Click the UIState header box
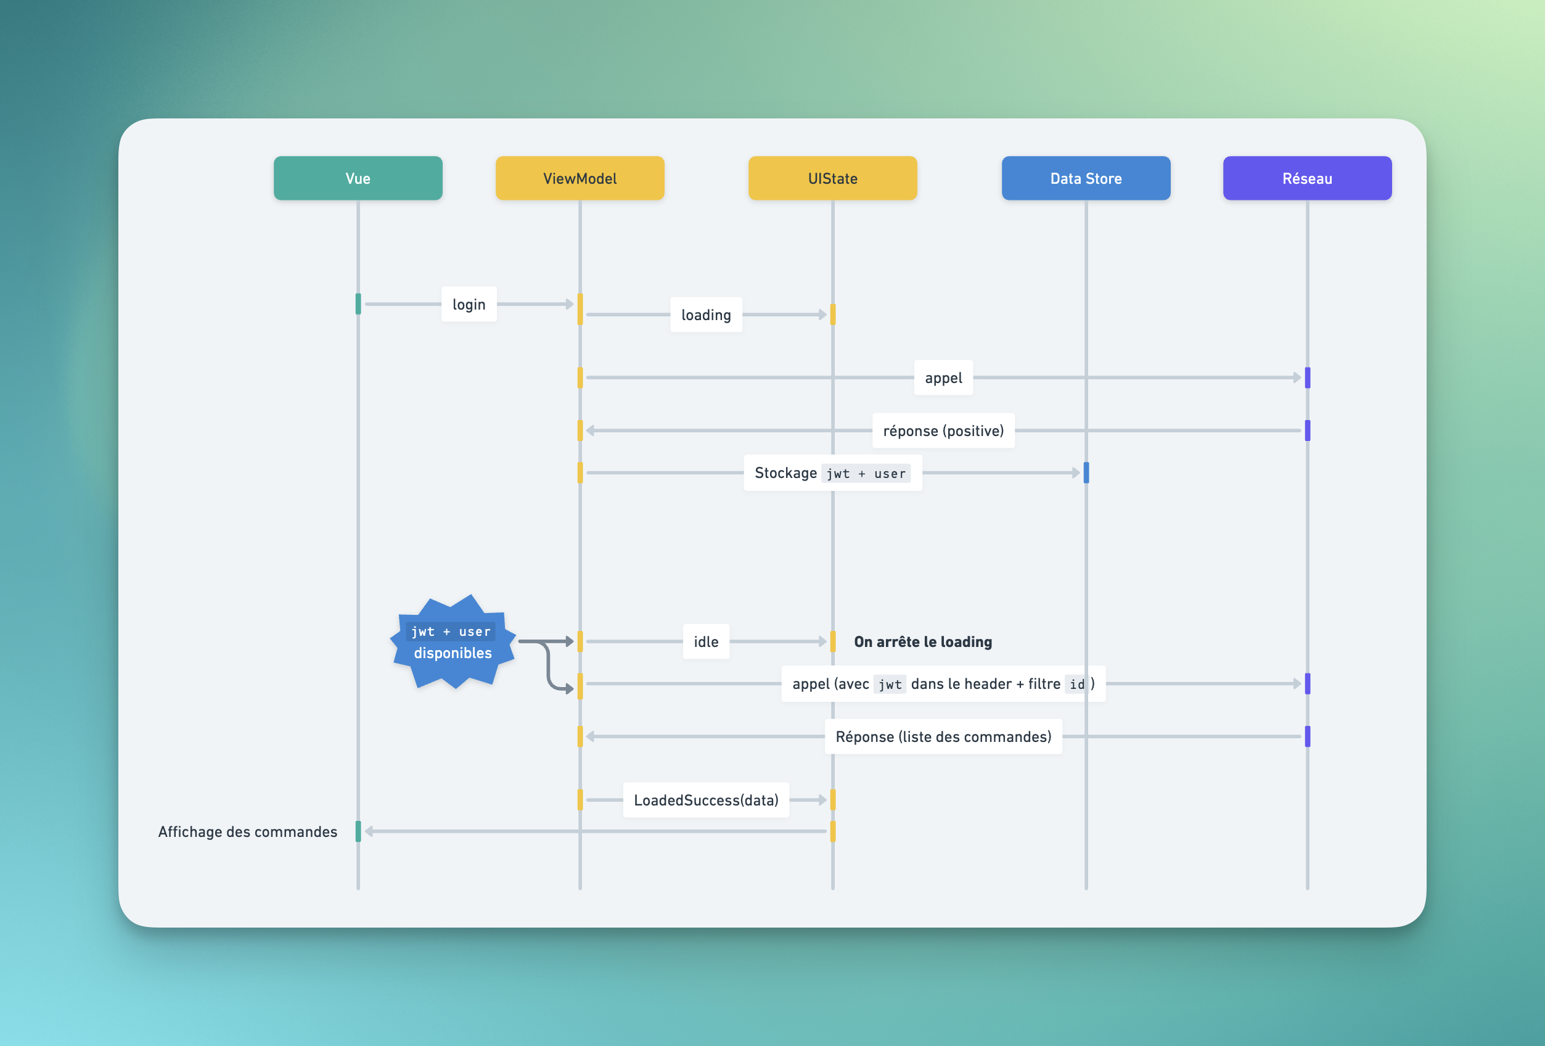This screenshot has height=1046, width=1545. (832, 178)
